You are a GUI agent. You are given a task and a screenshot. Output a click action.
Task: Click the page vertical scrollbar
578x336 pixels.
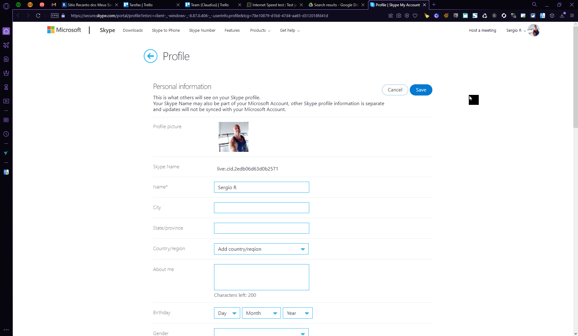576,77
